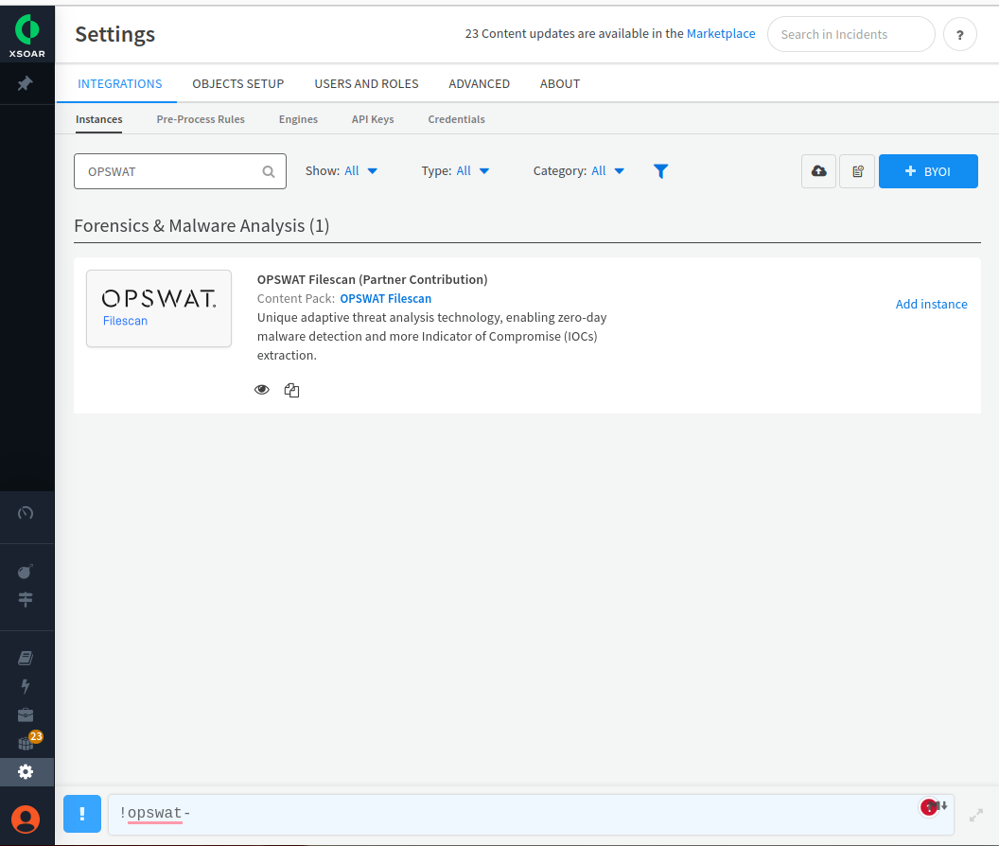Switch to the OBJECTS SETUP tab
The image size is (999, 846).
pyautogui.click(x=238, y=83)
